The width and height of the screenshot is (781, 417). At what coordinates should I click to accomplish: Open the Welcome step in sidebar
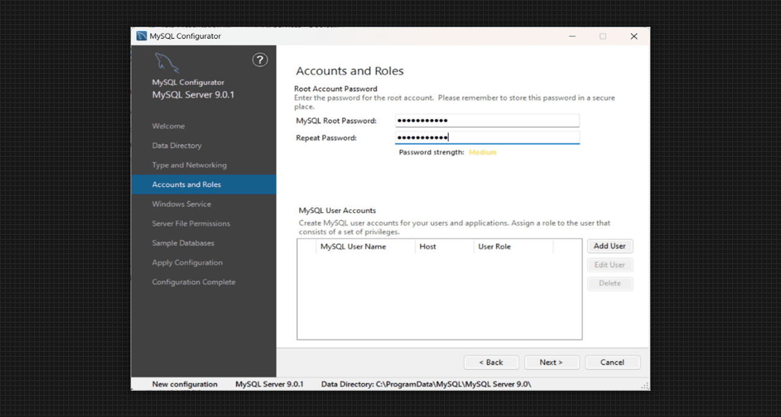168,126
